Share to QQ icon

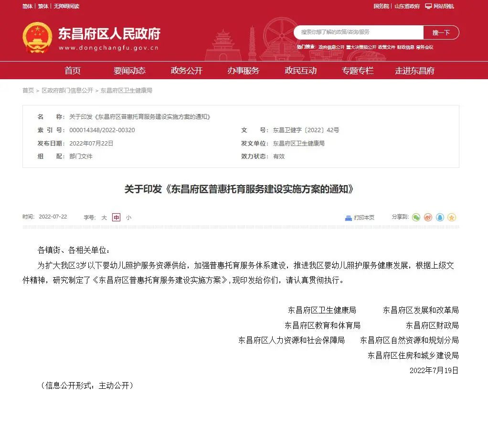point(440,217)
